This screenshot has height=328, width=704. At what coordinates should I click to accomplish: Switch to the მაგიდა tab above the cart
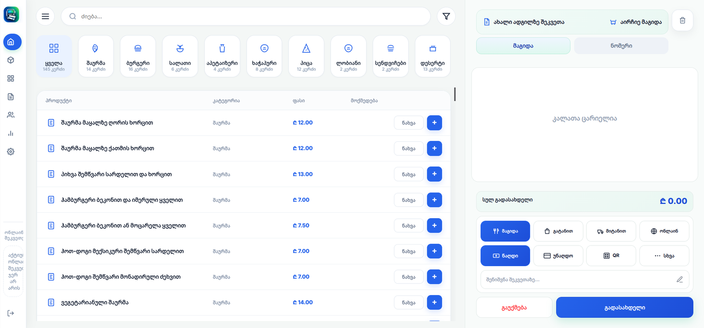click(x=523, y=46)
